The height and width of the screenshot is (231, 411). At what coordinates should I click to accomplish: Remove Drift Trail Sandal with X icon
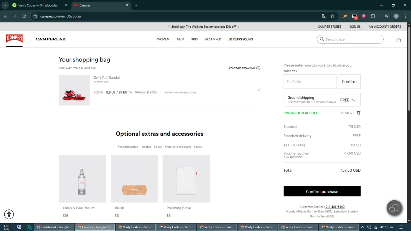pos(259,90)
